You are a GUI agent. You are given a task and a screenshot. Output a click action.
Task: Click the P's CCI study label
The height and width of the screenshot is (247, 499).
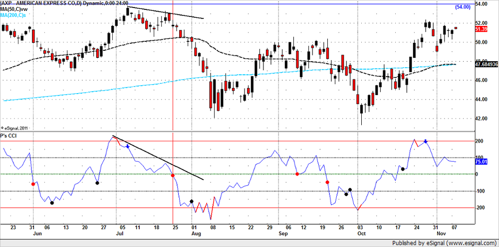pyautogui.click(x=9, y=136)
